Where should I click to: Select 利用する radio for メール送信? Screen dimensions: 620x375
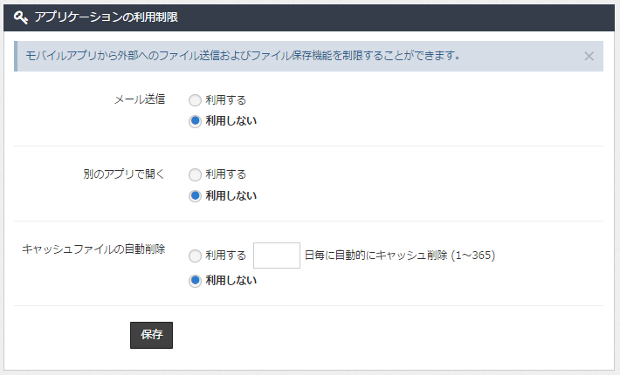(x=195, y=100)
